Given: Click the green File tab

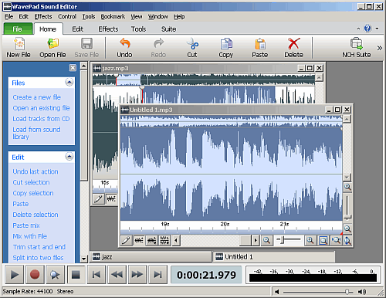Looking at the screenshot, I should pyautogui.click(x=18, y=29).
